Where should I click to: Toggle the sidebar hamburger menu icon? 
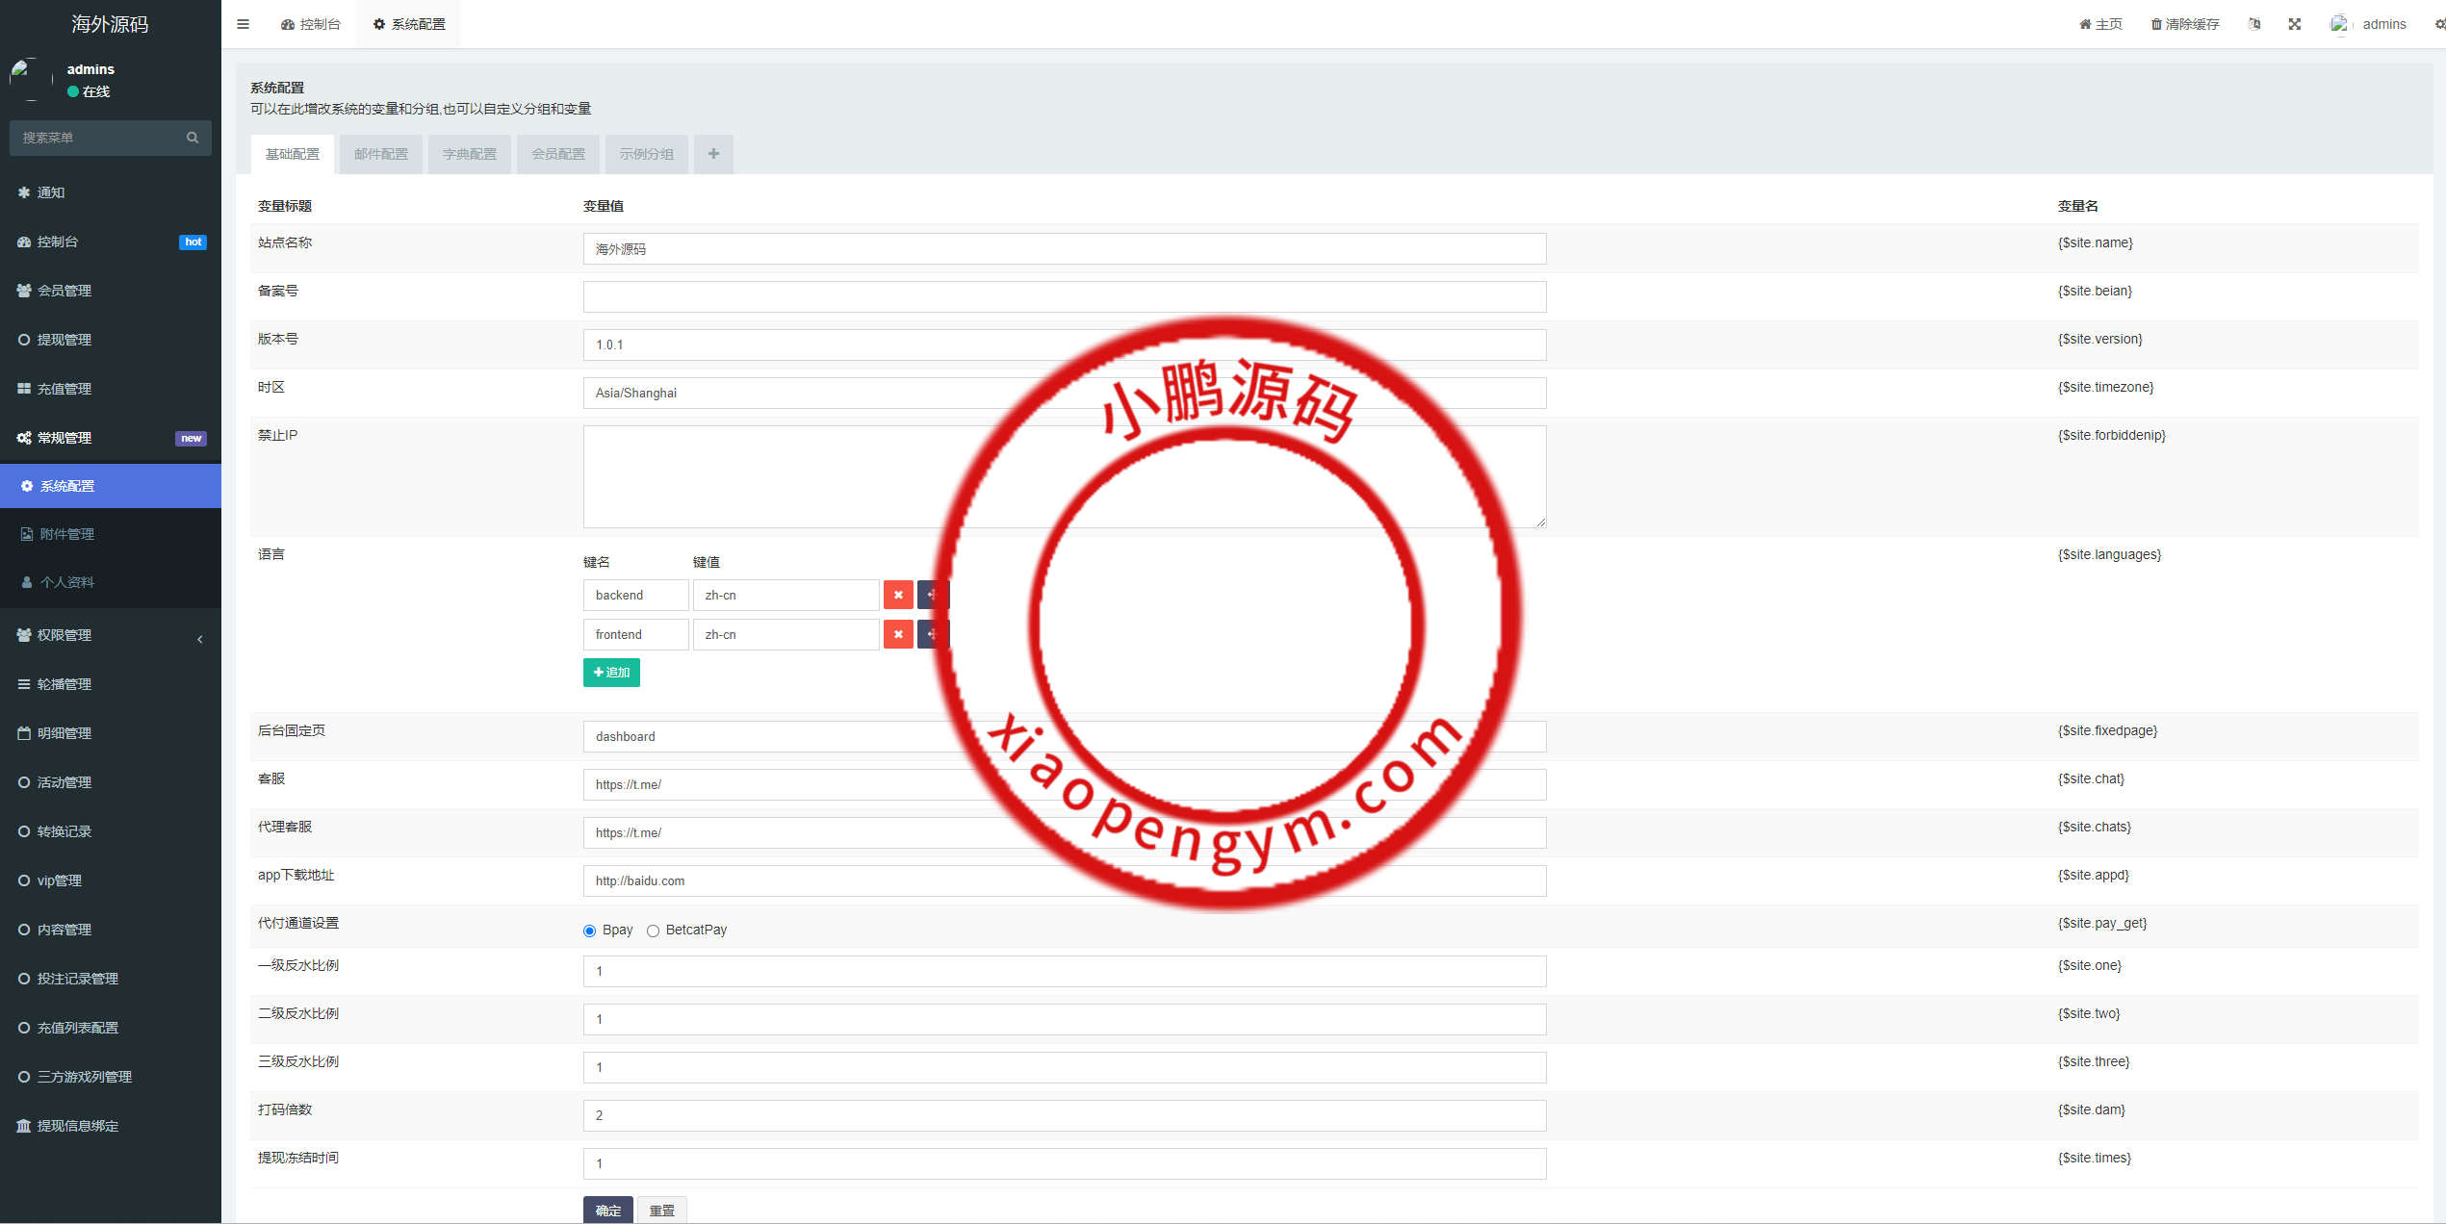click(x=243, y=24)
